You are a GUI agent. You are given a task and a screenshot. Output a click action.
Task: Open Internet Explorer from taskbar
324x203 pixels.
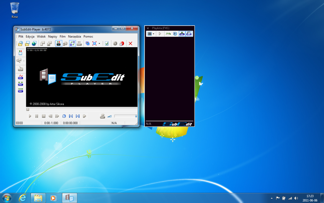(22, 198)
